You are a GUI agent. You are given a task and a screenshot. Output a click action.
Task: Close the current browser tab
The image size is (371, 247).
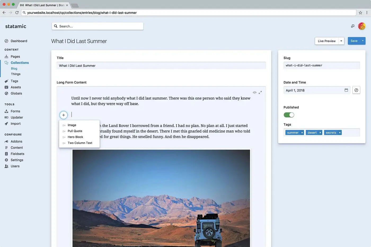(67, 5)
